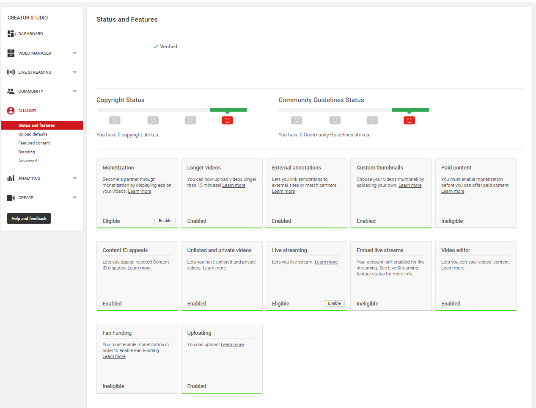The width and height of the screenshot is (536, 408).
Task: Click the Channel menu label
Action: click(28, 111)
